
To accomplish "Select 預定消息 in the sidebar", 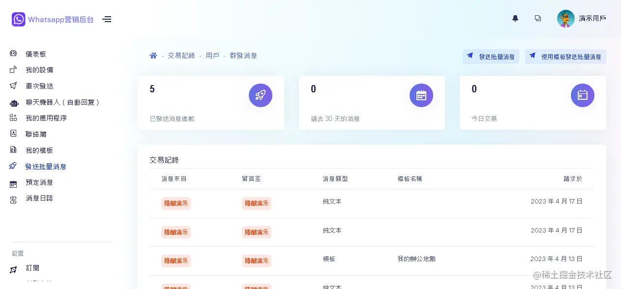I will coord(39,182).
